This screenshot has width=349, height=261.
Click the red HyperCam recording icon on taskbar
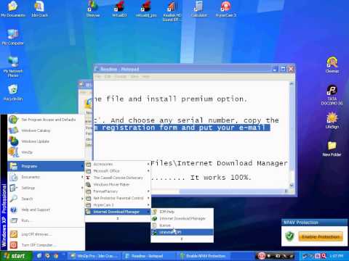coord(262,256)
